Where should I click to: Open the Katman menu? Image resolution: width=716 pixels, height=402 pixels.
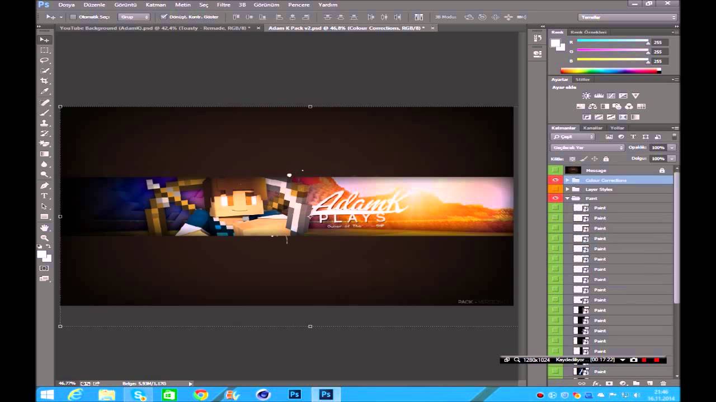(x=156, y=4)
